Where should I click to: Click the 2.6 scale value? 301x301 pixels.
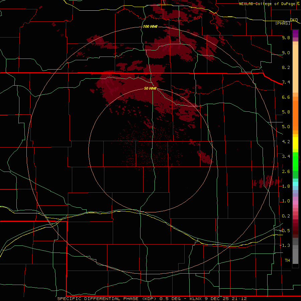286,172
